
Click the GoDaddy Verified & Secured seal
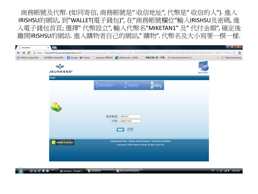coord(63,142)
